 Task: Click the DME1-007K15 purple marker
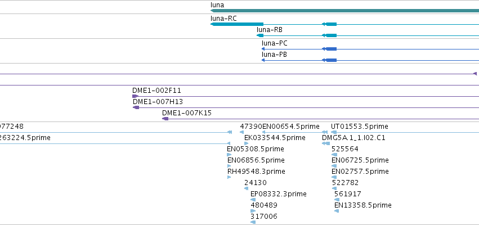(165, 119)
